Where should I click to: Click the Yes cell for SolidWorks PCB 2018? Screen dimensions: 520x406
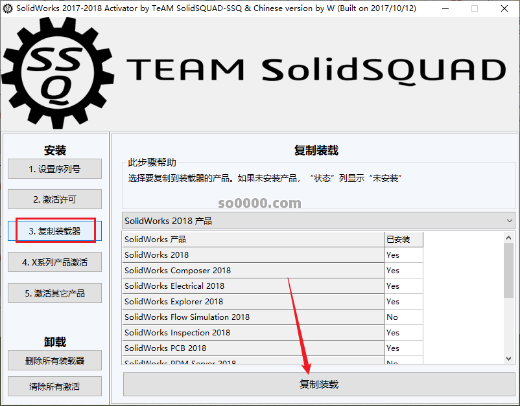click(x=403, y=348)
